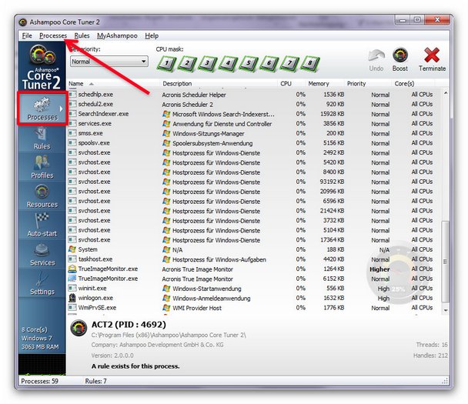This screenshot has width=468, height=404.
Task: Sort by the CPU column header
Action: tap(291, 84)
